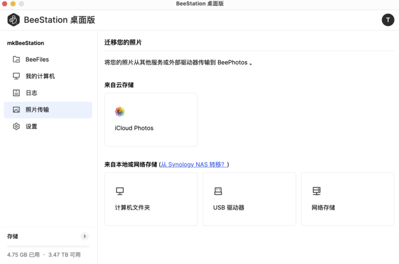Click the description text mentioning BeePhotos
This screenshot has height=264, width=399.
click(x=179, y=62)
